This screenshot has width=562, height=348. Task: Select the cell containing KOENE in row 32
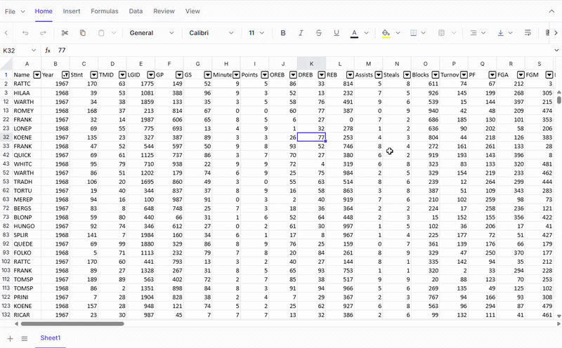pyautogui.click(x=27, y=137)
